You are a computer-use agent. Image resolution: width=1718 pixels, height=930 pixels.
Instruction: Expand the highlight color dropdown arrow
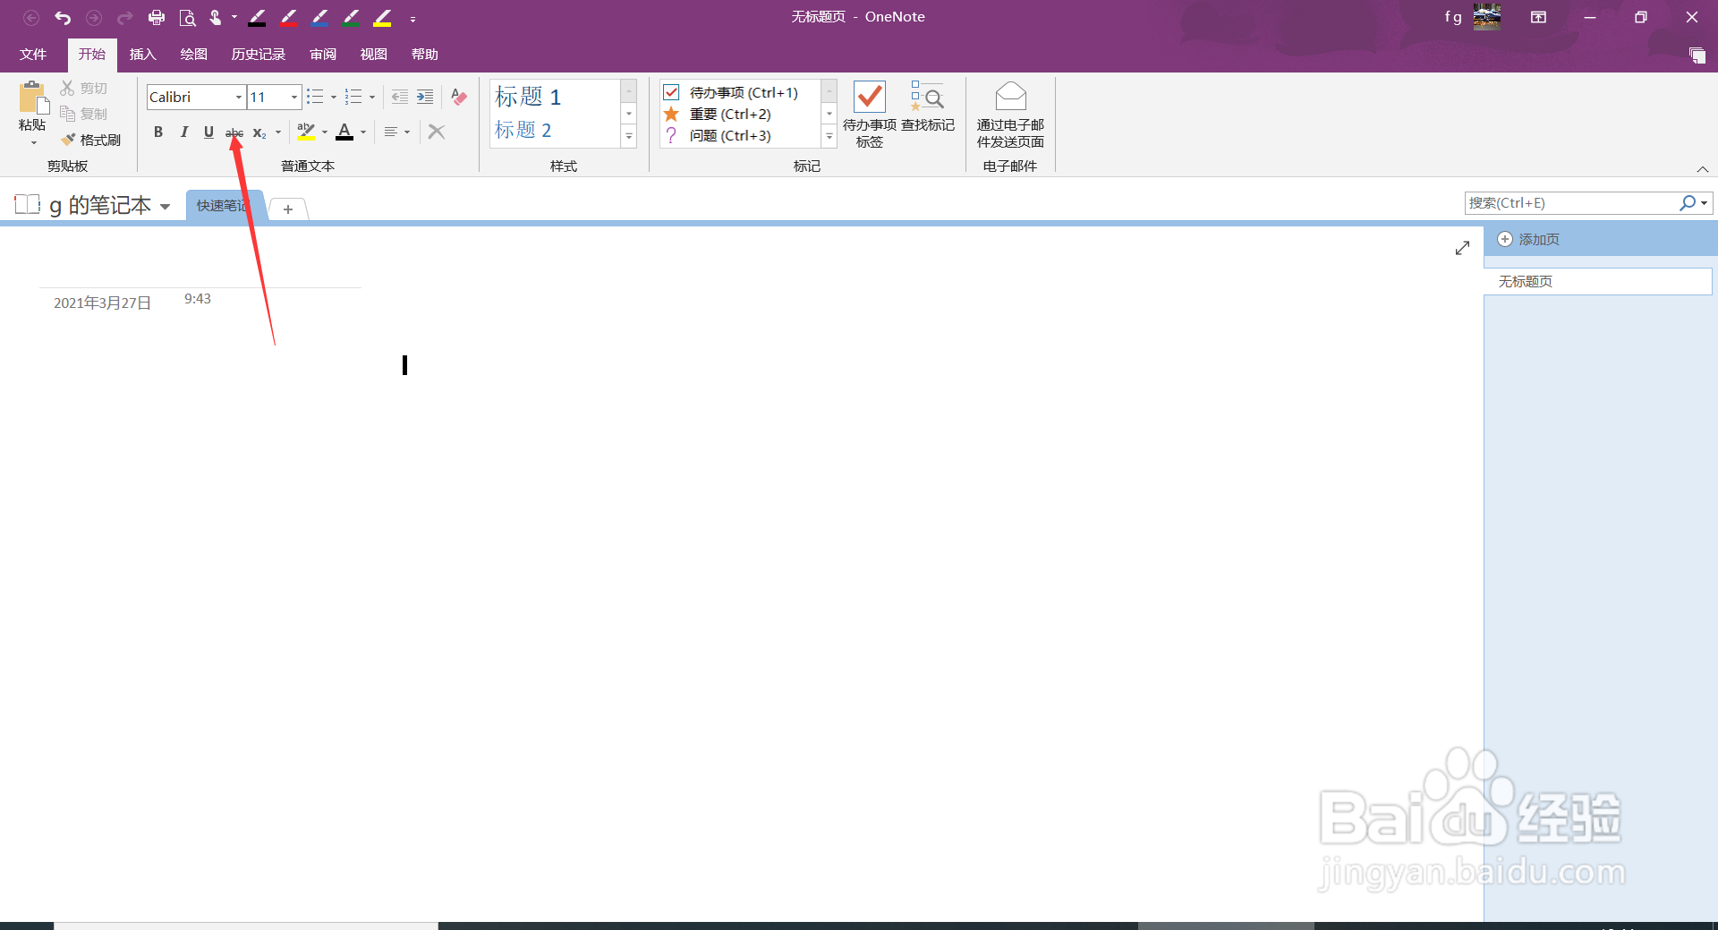325,132
